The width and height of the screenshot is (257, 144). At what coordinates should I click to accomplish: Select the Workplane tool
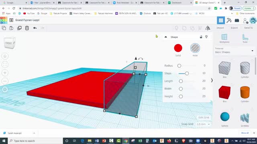click(224, 38)
